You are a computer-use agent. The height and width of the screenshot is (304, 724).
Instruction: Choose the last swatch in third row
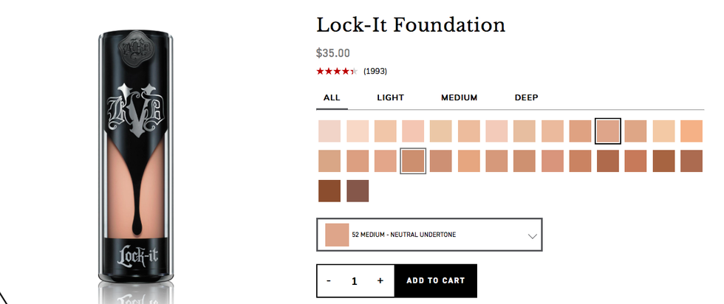point(358,190)
